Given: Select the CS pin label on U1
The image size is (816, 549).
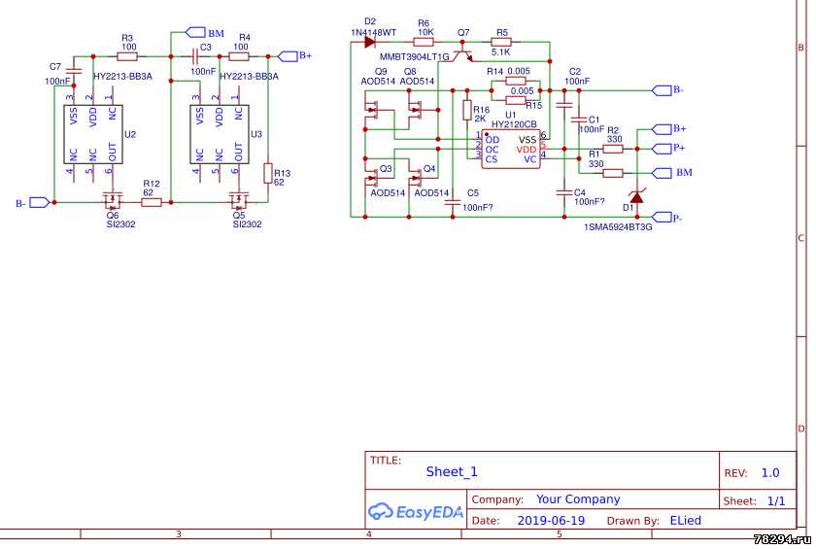Looking at the screenshot, I should (492, 159).
